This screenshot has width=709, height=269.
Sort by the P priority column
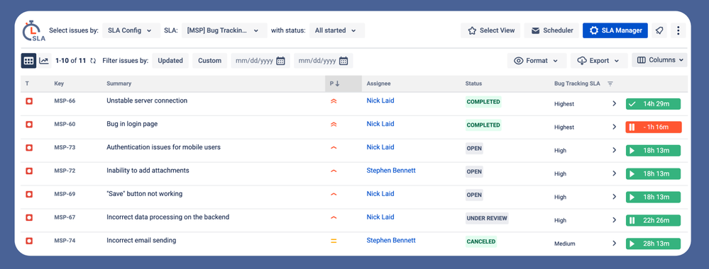(343, 84)
